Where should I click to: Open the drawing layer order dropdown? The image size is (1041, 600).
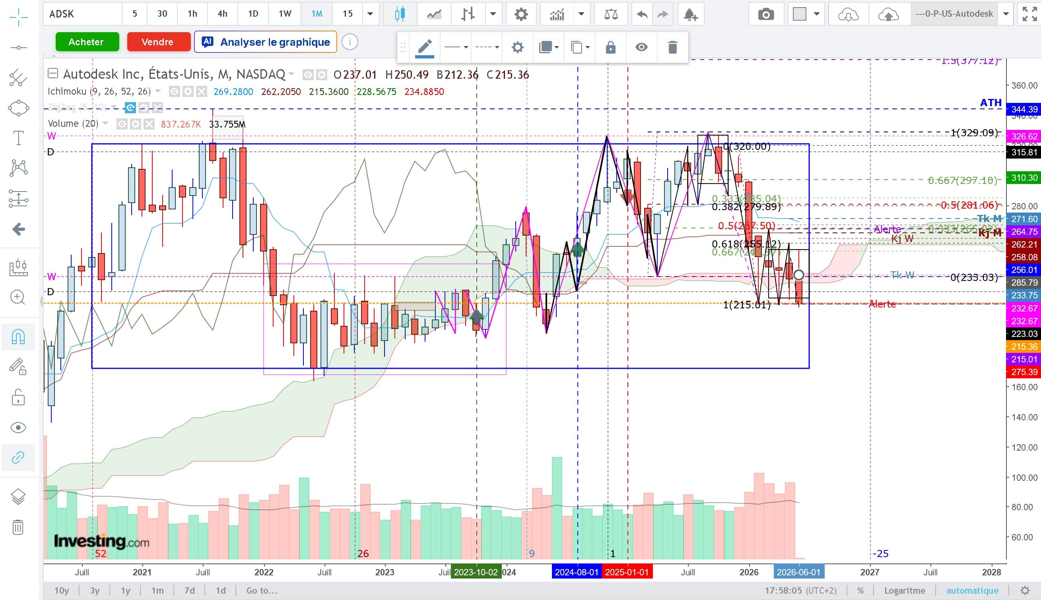549,47
